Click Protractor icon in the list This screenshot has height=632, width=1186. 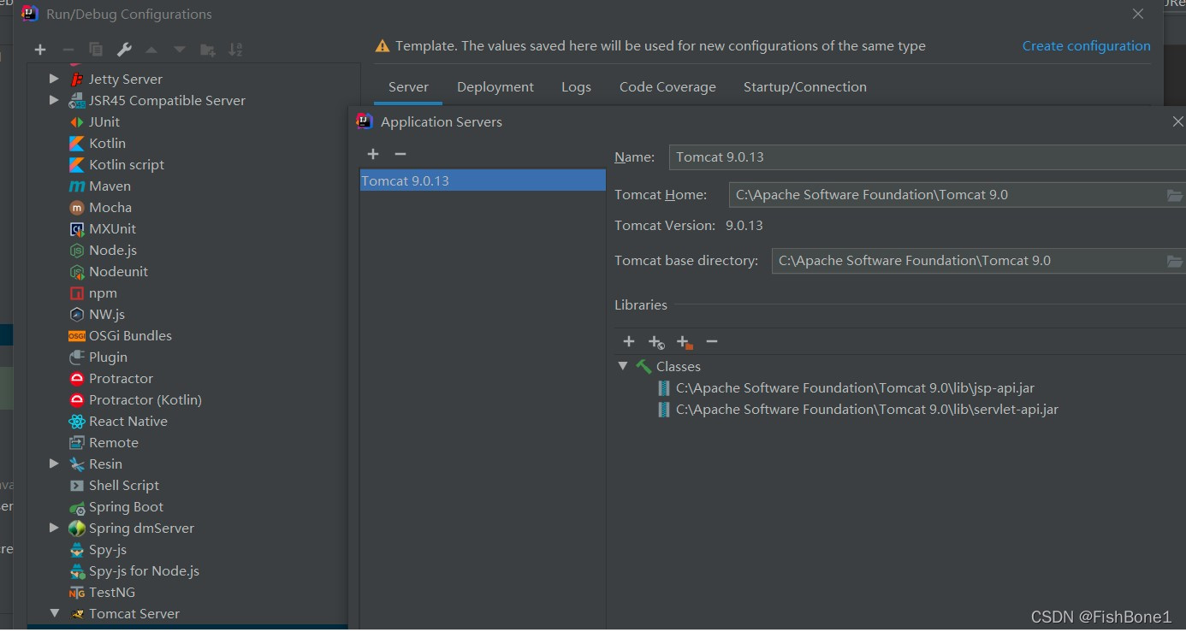pyautogui.click(x=77, y=378)
